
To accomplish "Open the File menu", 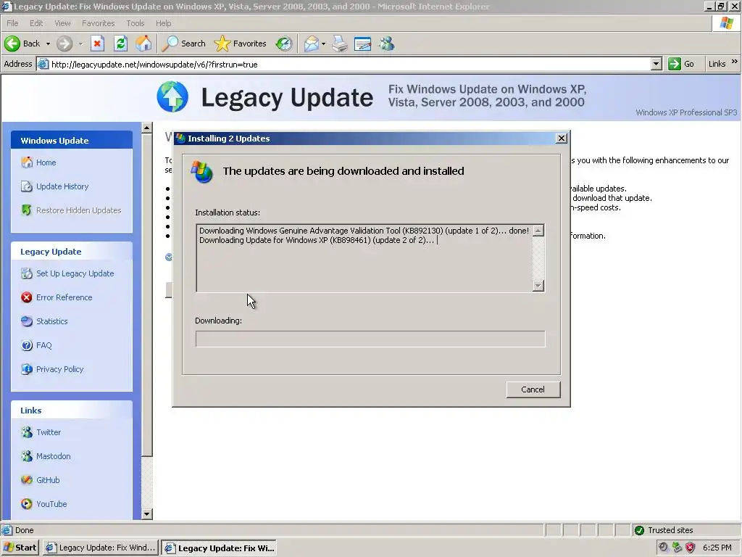I will click(x=12, y=23).
